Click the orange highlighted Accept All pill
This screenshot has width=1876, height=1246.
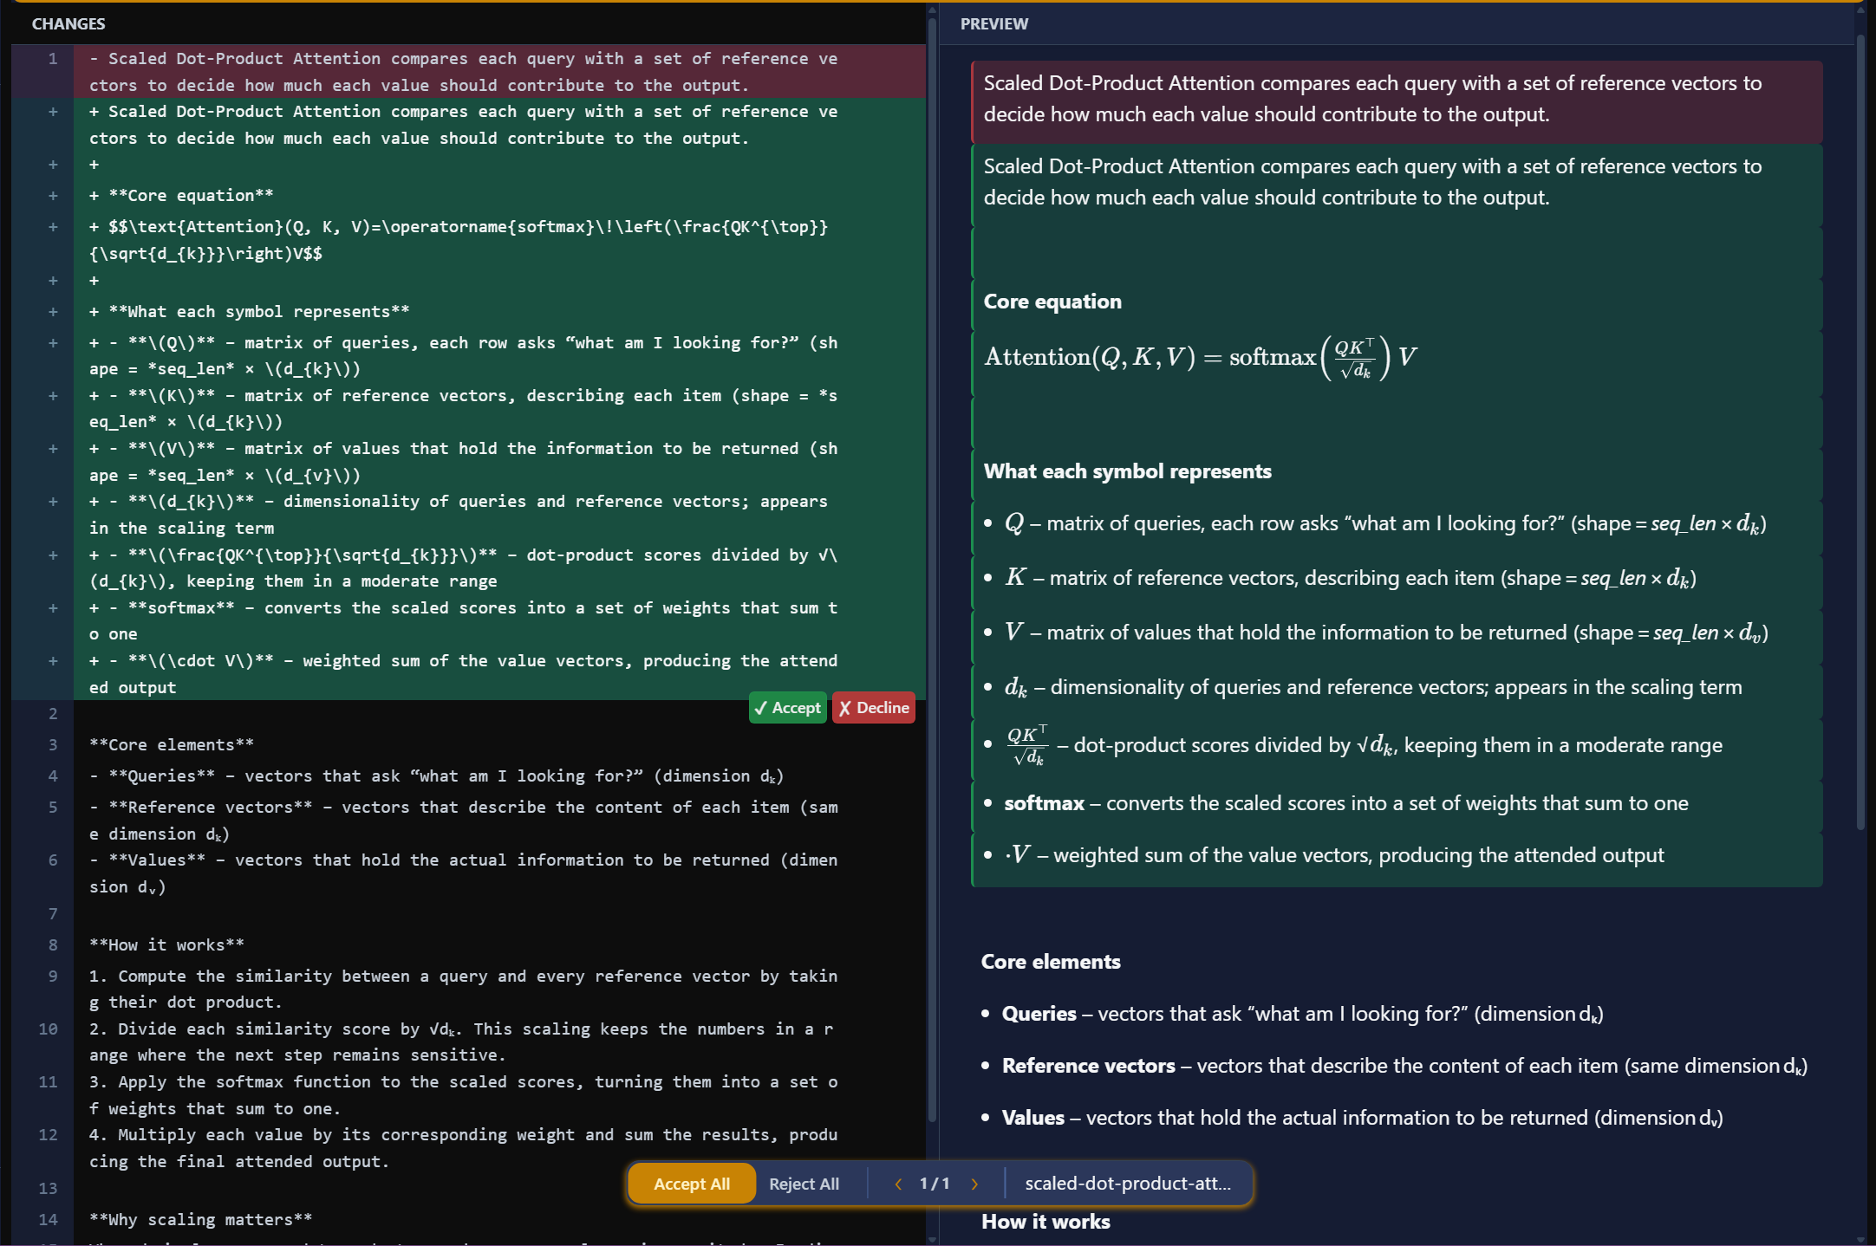click(x=691, y=1184)
